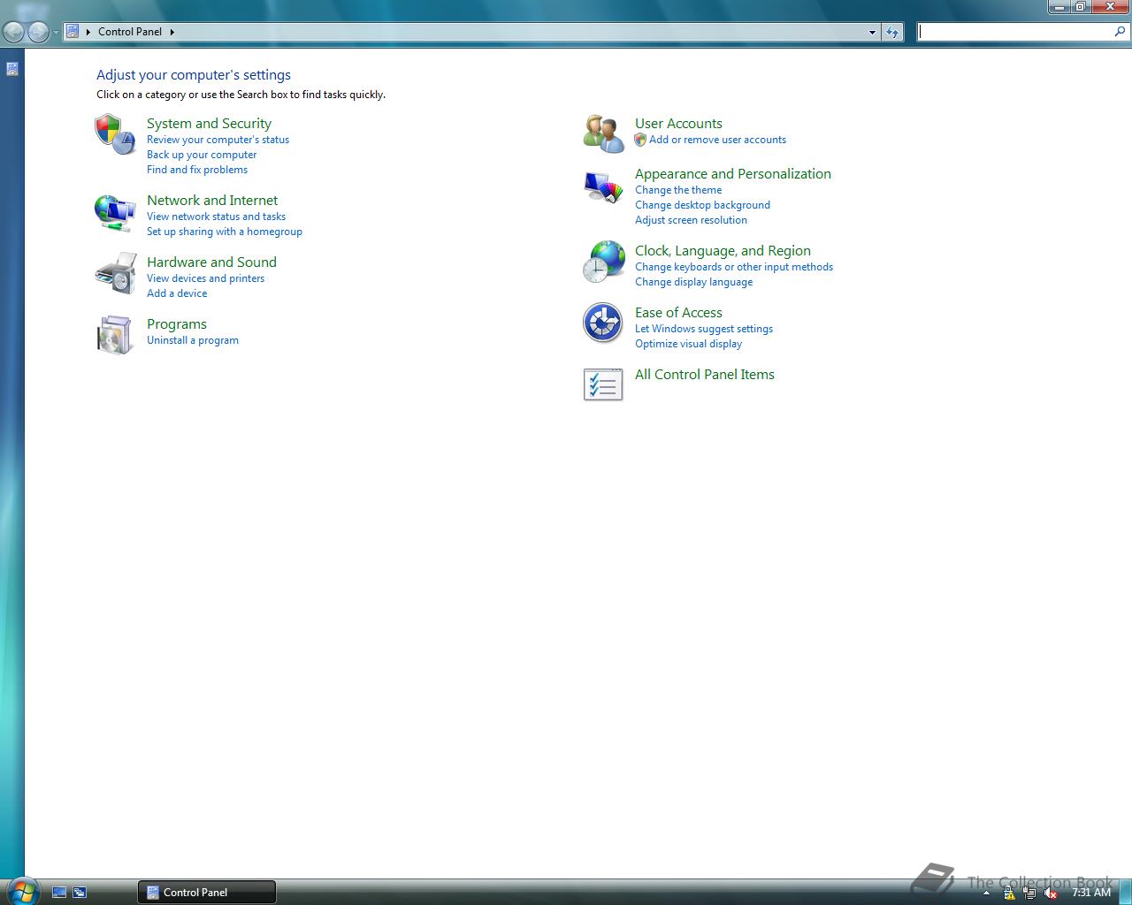Click Adjust screen resolution

coord(691,220)
